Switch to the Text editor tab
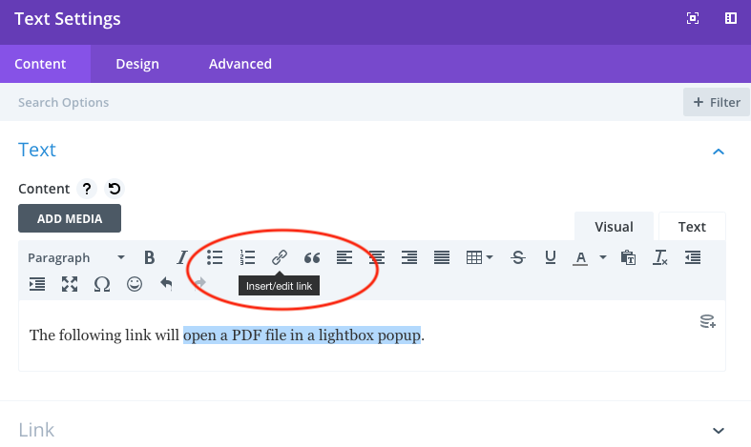This screenshot has height=447, width=751. point(692,227)
